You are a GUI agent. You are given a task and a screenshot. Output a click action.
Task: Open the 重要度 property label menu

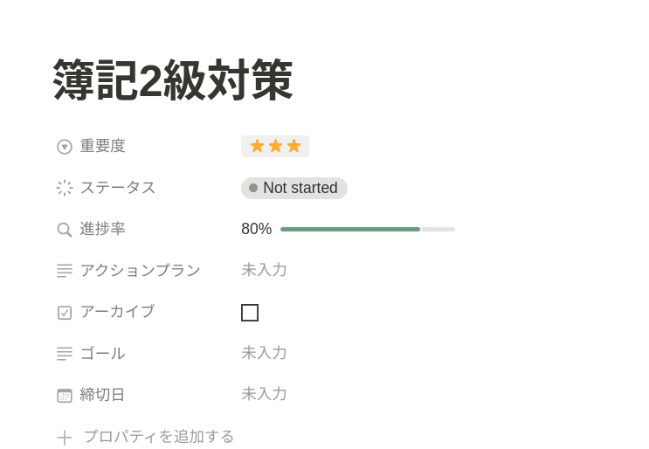point(103,146)
